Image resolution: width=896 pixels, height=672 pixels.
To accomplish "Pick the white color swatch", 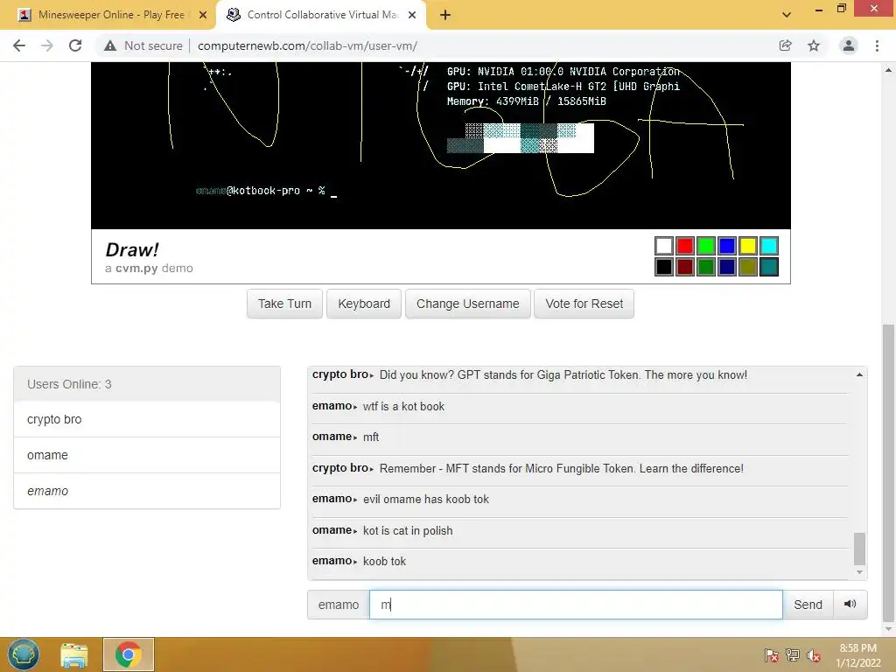I will (x=664, y=246).
